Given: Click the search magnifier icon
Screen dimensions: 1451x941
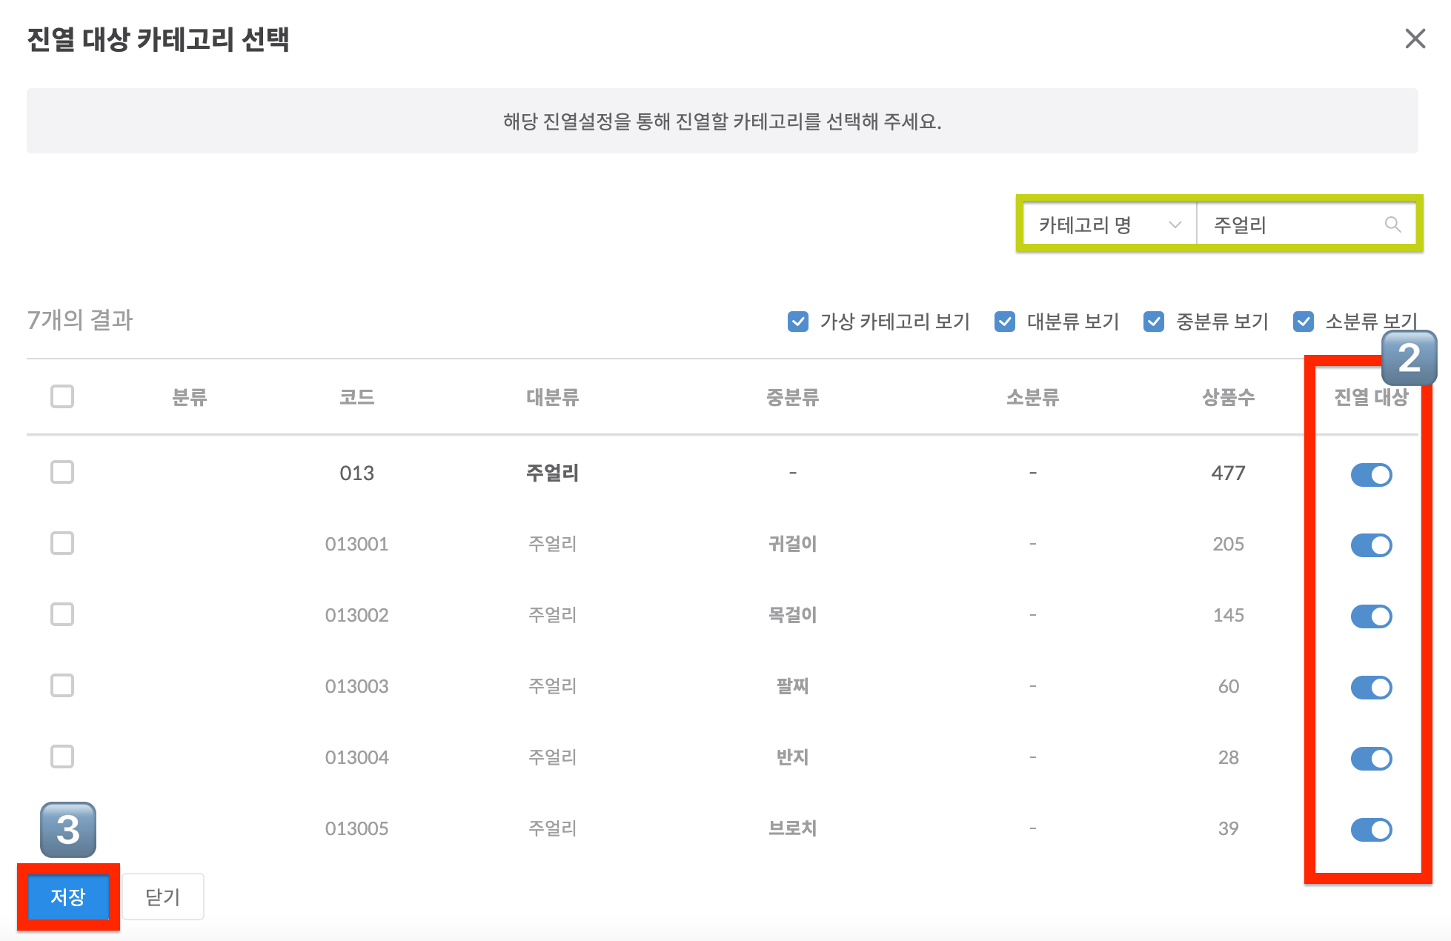Looking at the screenshot, I should coord(1392,225).
